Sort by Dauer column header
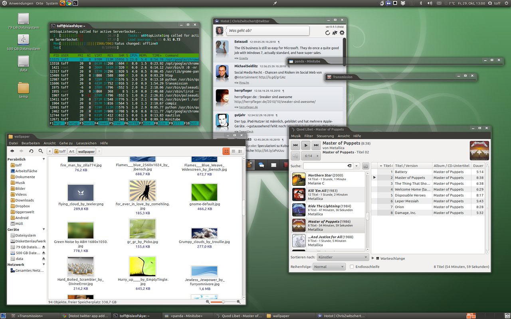The image size is (511, 319). [x=478, y=165]
